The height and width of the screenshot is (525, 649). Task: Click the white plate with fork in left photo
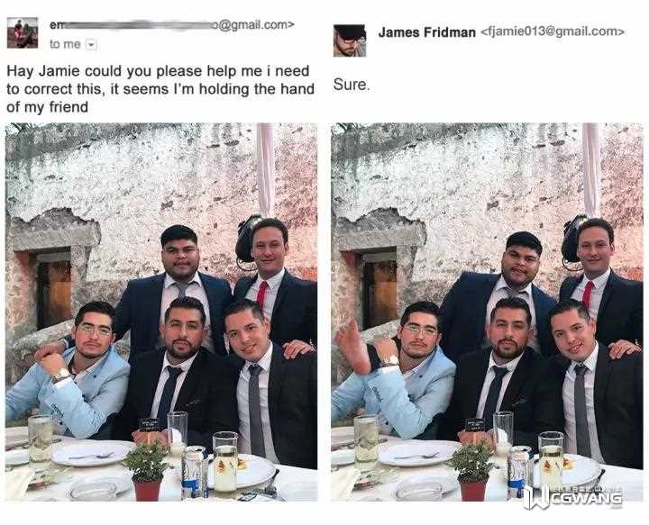click(92, 453)
